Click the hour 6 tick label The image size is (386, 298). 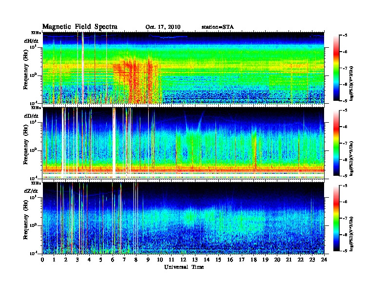click(x=113, y=260)
